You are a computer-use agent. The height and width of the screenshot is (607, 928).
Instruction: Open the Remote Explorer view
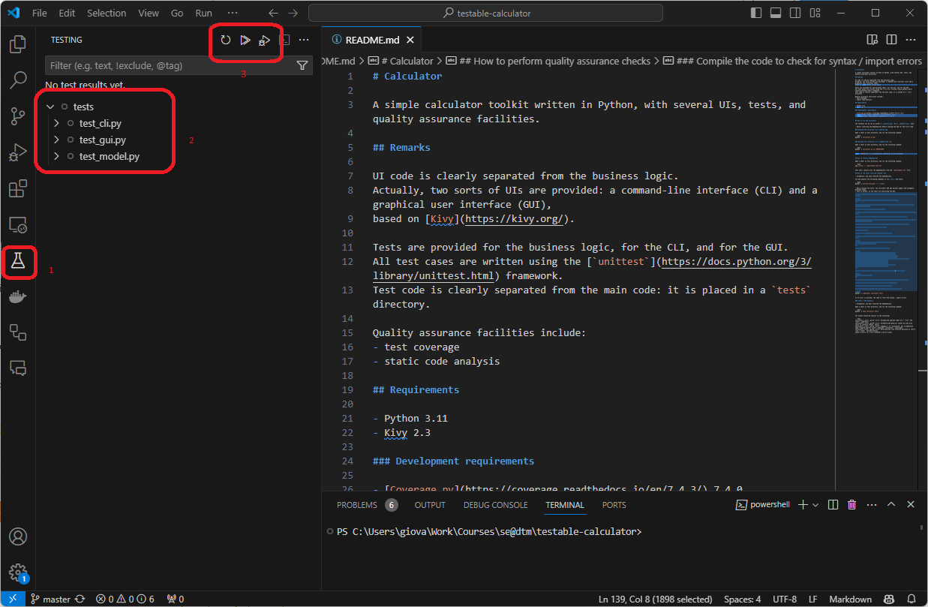(18, 224)
